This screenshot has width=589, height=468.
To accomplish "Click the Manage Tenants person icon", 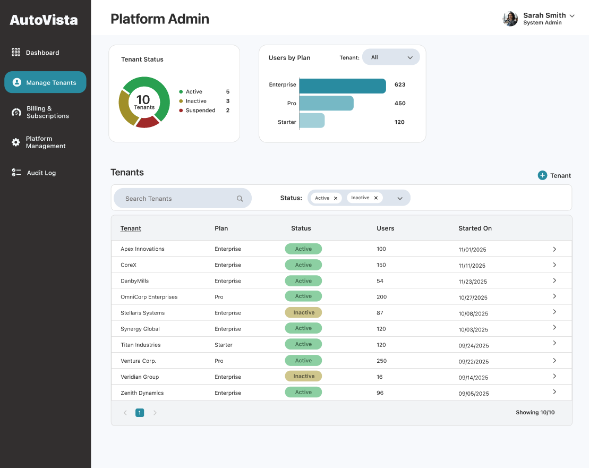I will (x=16, y=82).
